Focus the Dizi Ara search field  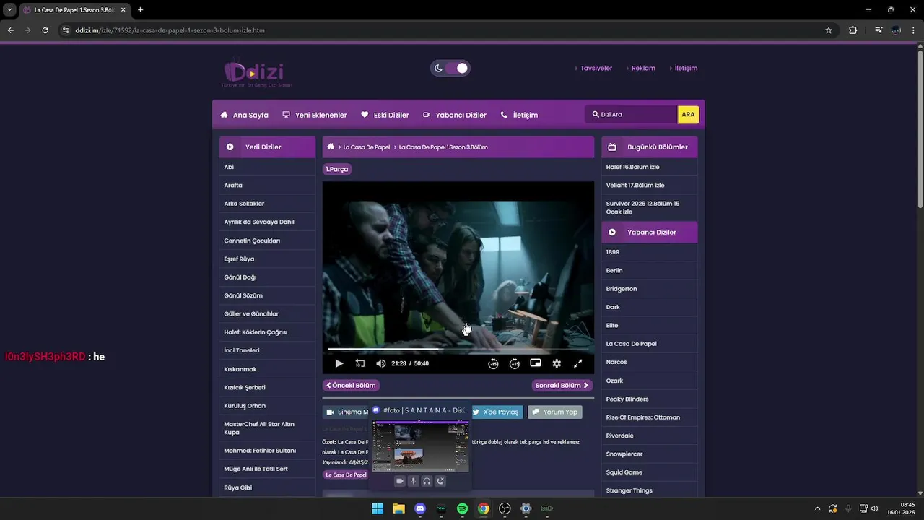[x=632, y=114]
